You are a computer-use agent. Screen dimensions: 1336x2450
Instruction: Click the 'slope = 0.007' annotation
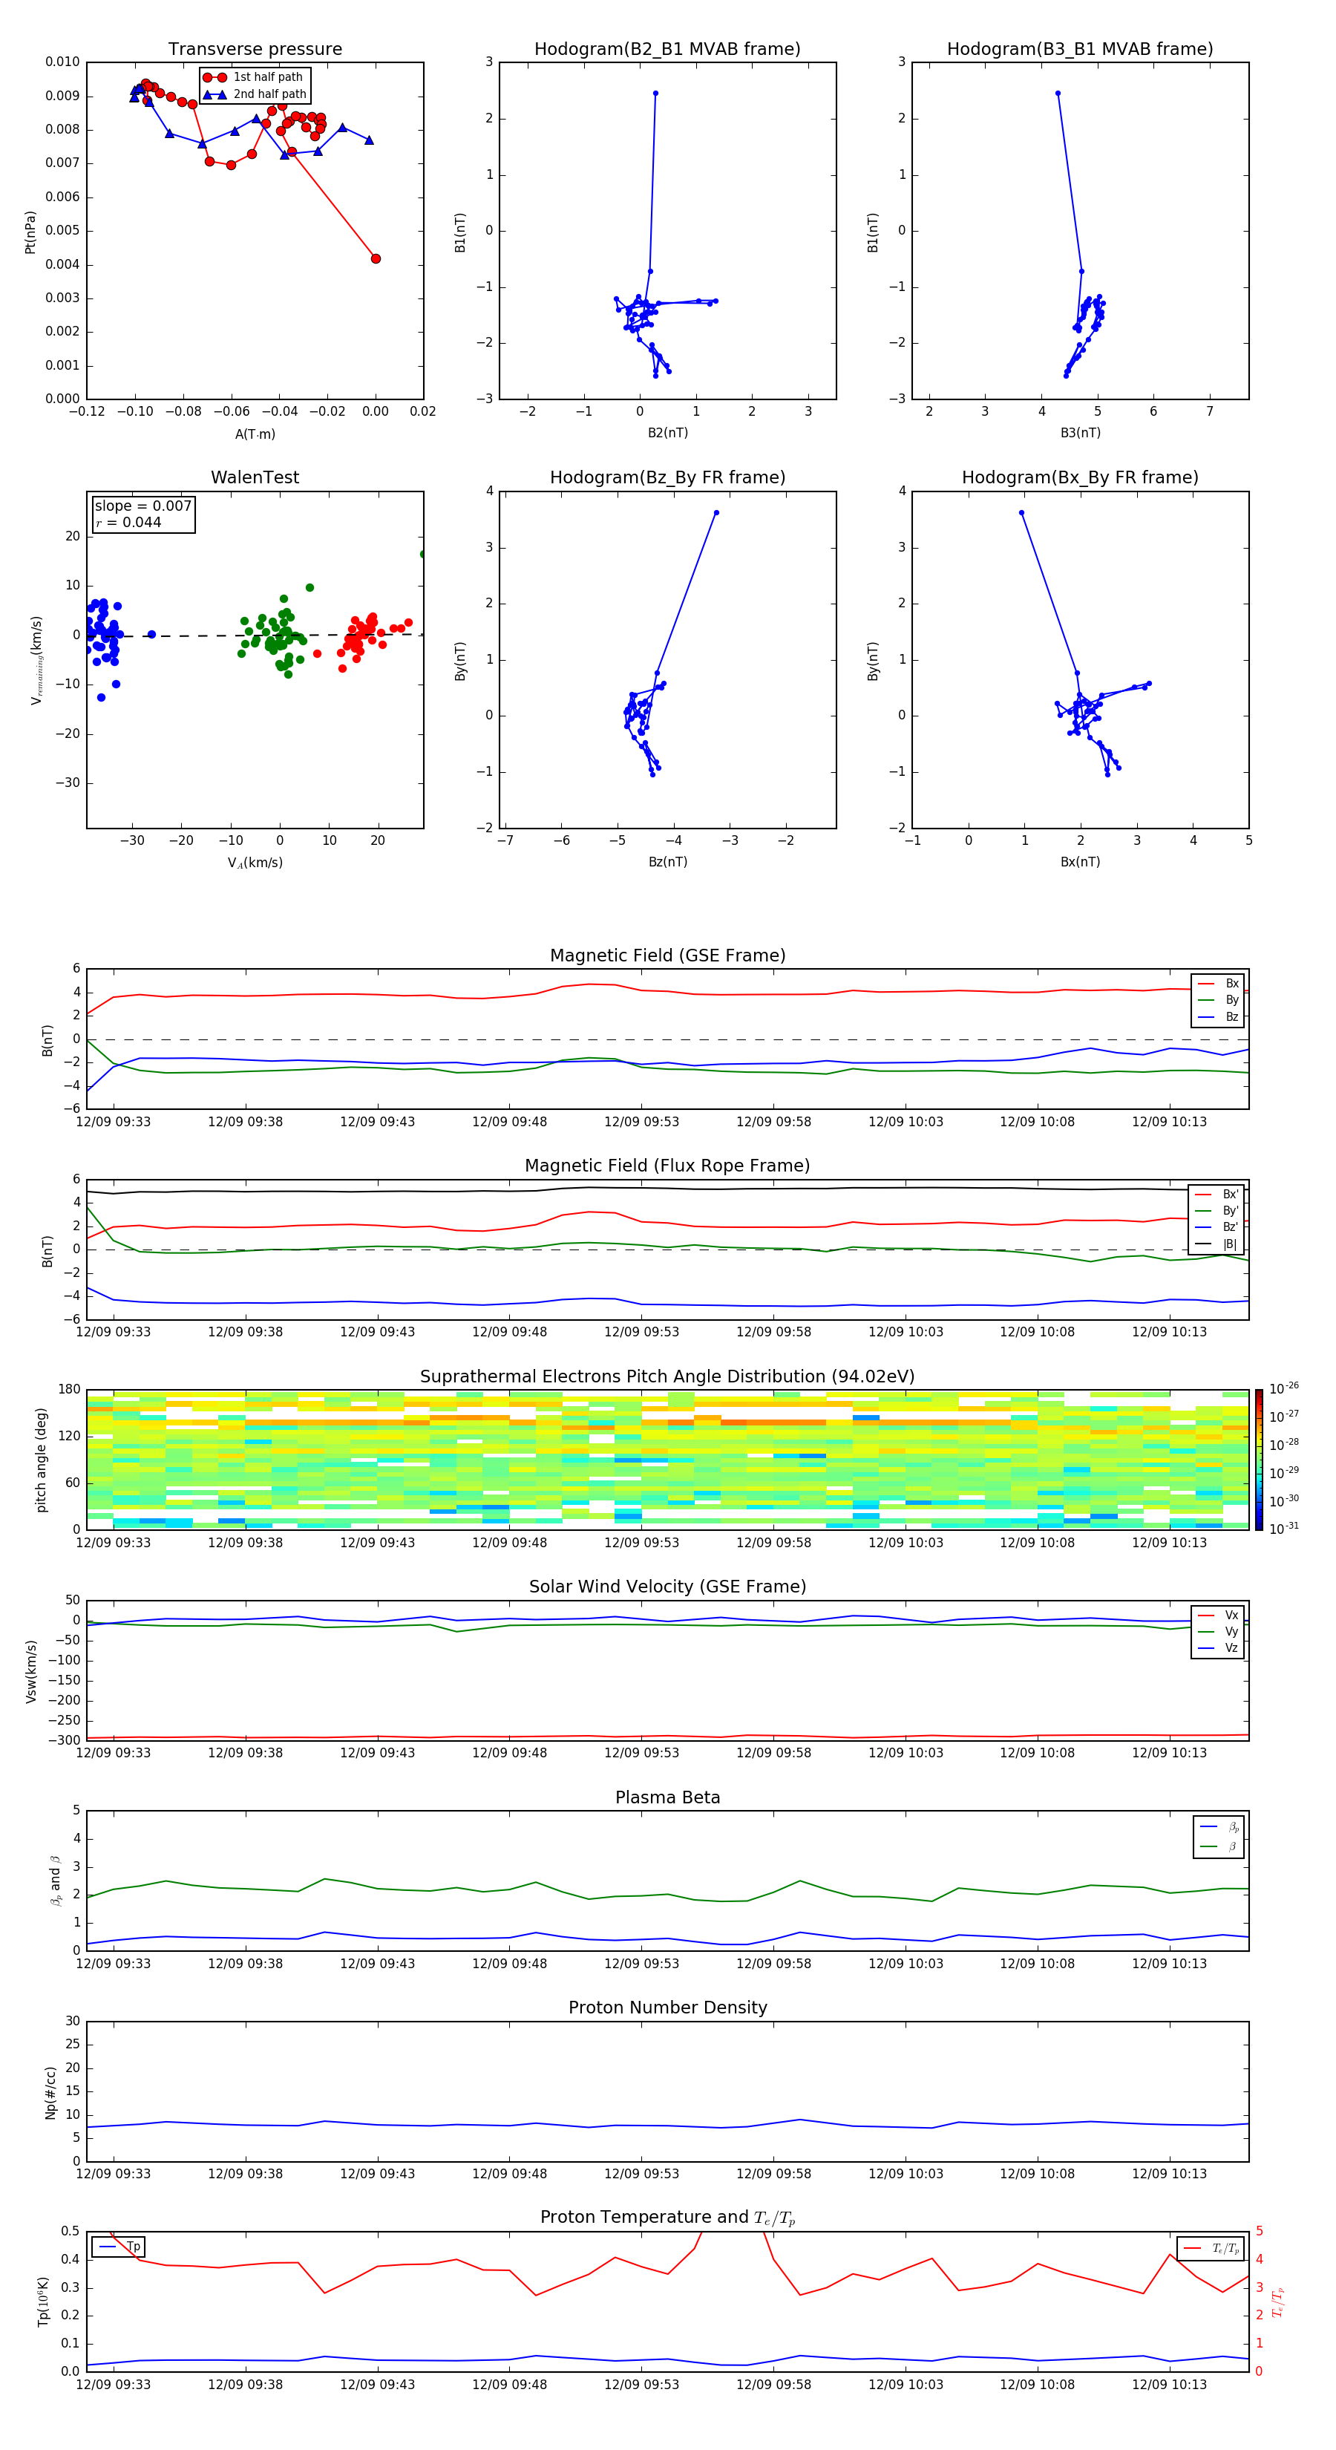[x=143, y=506]
